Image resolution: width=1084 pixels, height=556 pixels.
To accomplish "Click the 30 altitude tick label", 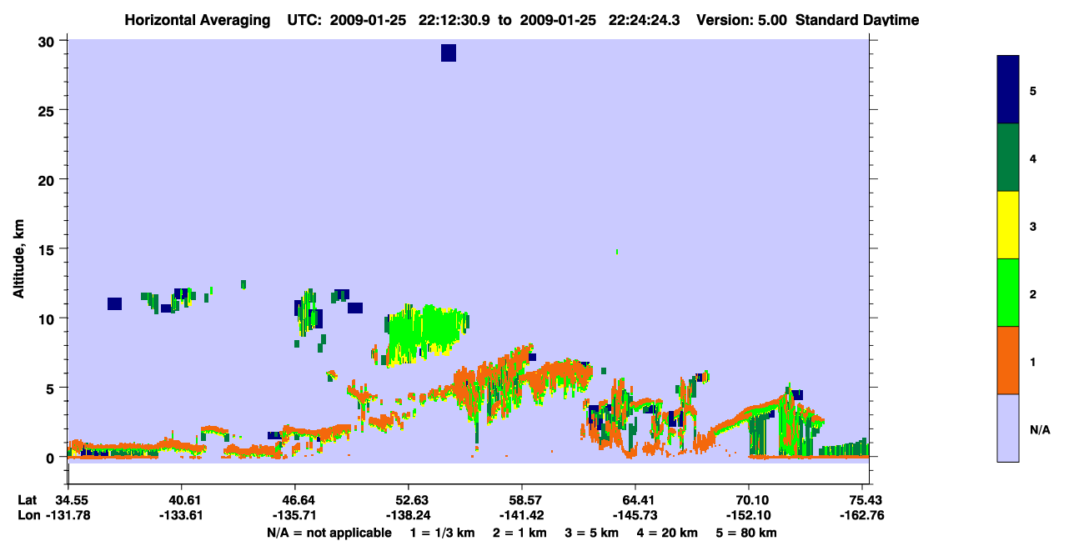I will coord(48,41).
